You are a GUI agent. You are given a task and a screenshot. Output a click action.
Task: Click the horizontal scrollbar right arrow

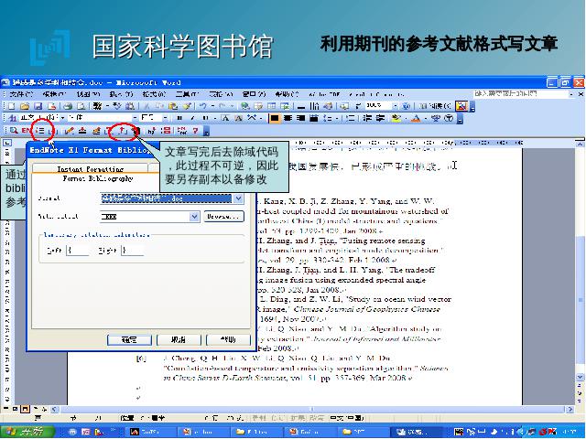tap(570, 410)
